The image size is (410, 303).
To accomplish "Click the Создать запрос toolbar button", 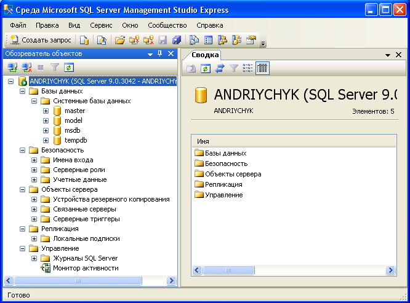I will pos(41,40).
